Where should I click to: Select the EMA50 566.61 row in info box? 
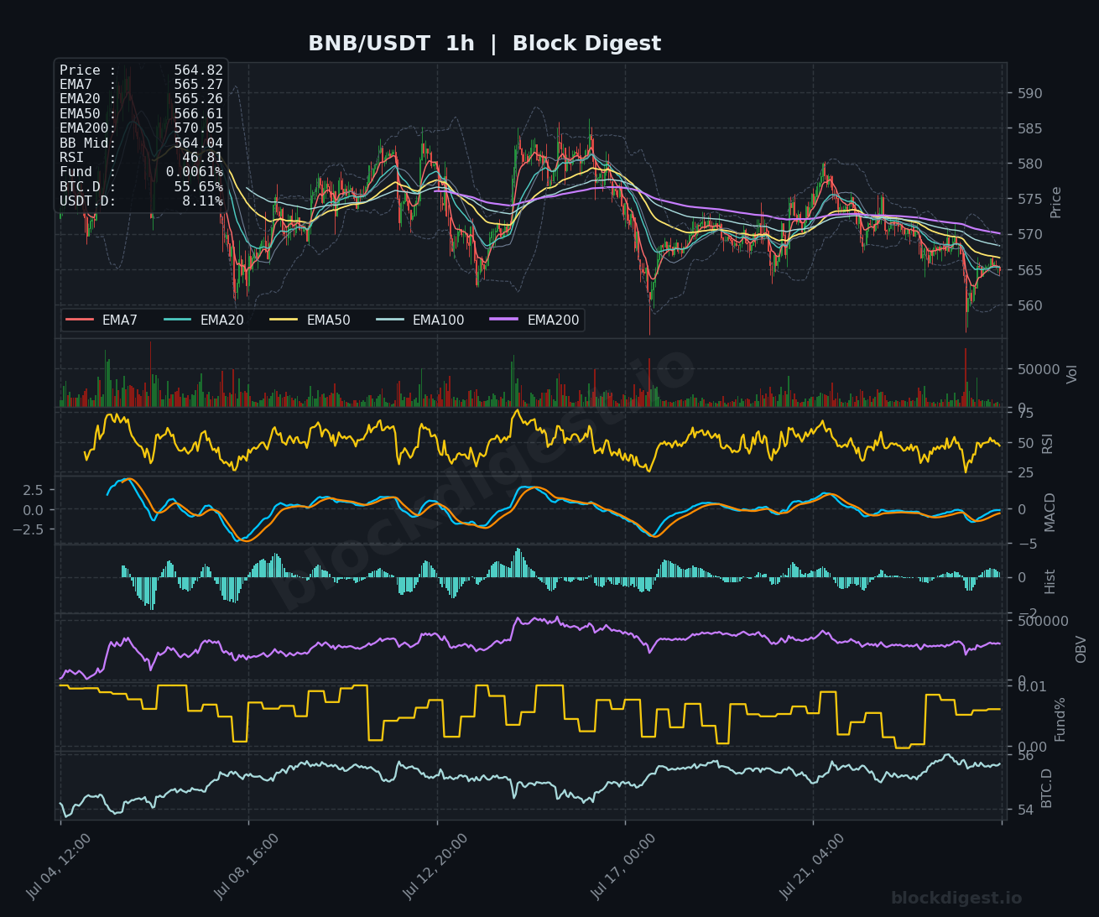(x=141, y=114)
